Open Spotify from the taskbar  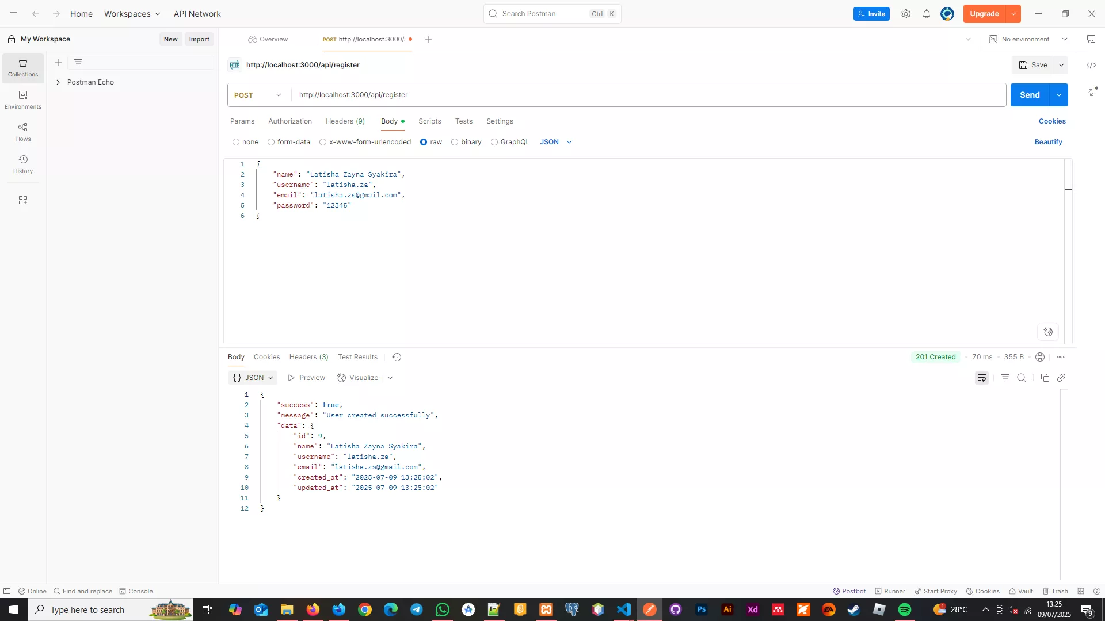[905, 609]
